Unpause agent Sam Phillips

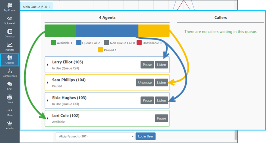(x=145, y=83)
